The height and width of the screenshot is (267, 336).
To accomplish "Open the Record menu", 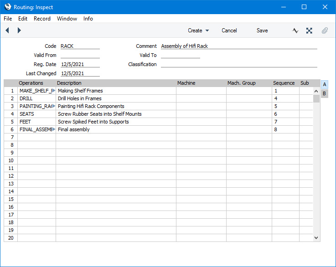I will click(42, 19).
